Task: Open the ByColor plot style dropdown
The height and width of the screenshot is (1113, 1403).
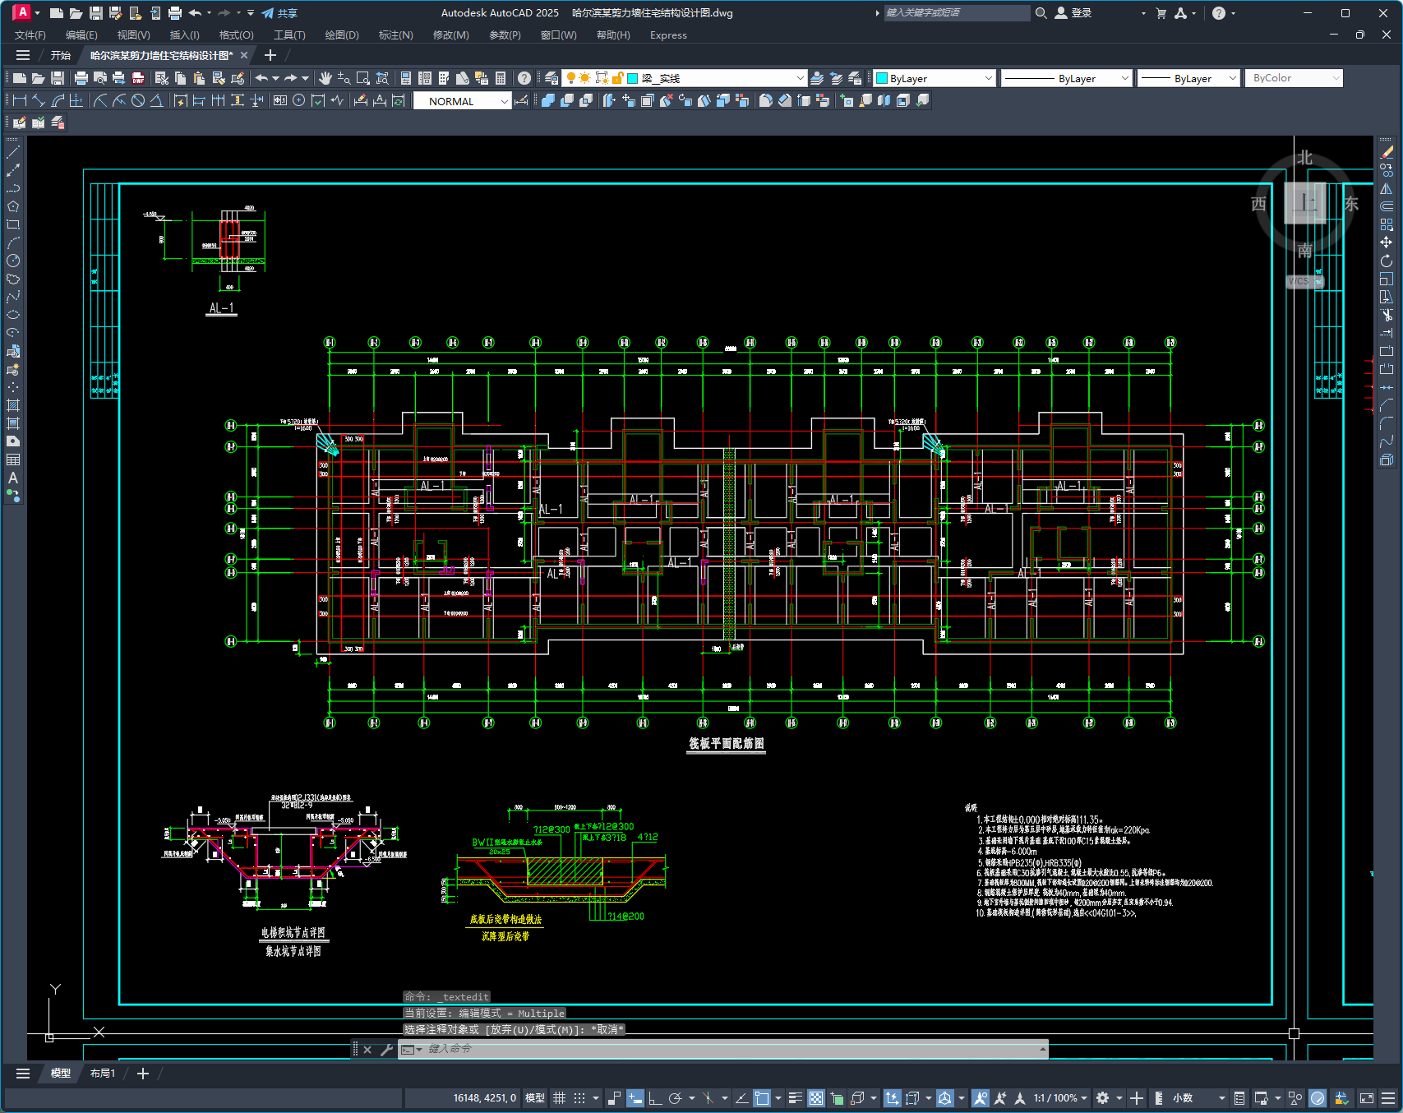Action: (x=1294, y=78)
